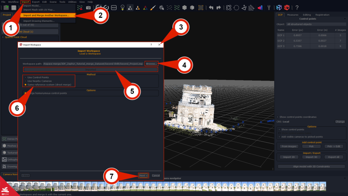Switch to the Registration tab
The width and height of the screenshot is (348, 196).
point(322,15)
